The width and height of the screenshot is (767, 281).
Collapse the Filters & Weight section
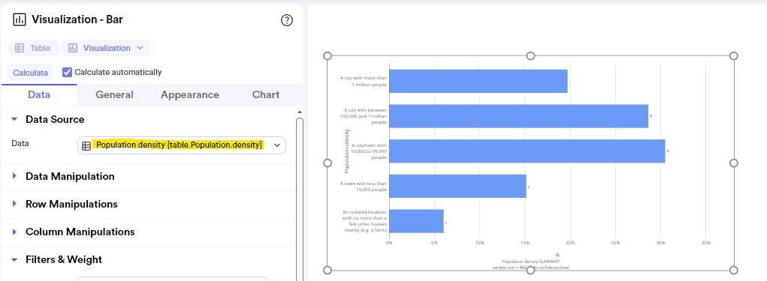(x=14, y=259)
